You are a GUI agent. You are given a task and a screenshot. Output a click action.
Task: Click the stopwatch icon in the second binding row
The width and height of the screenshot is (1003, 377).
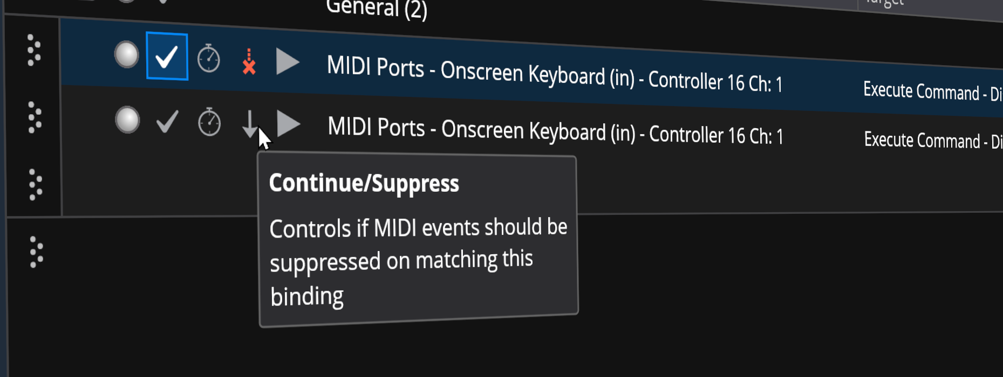tap(209, 122)
